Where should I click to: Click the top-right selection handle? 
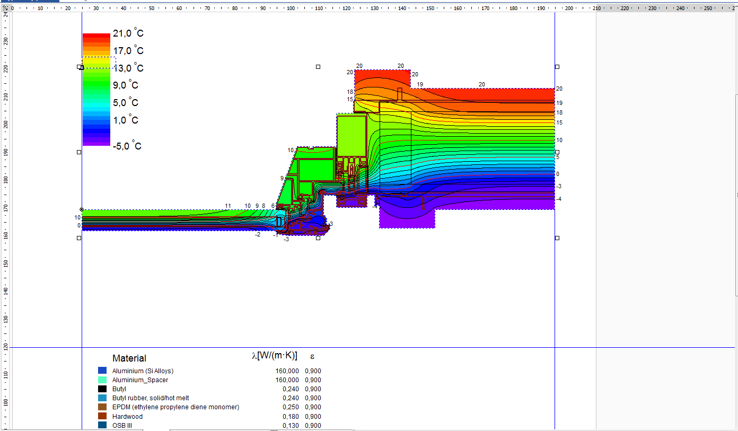tap(557, 67)
